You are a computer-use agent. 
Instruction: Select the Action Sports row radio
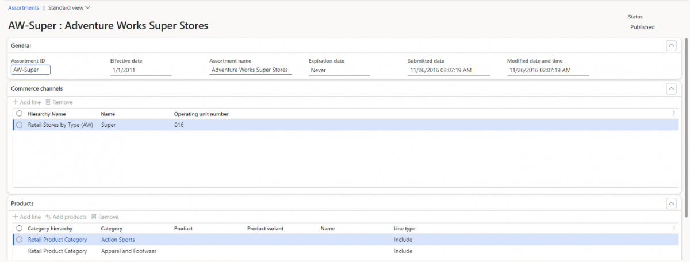(19, 240)
